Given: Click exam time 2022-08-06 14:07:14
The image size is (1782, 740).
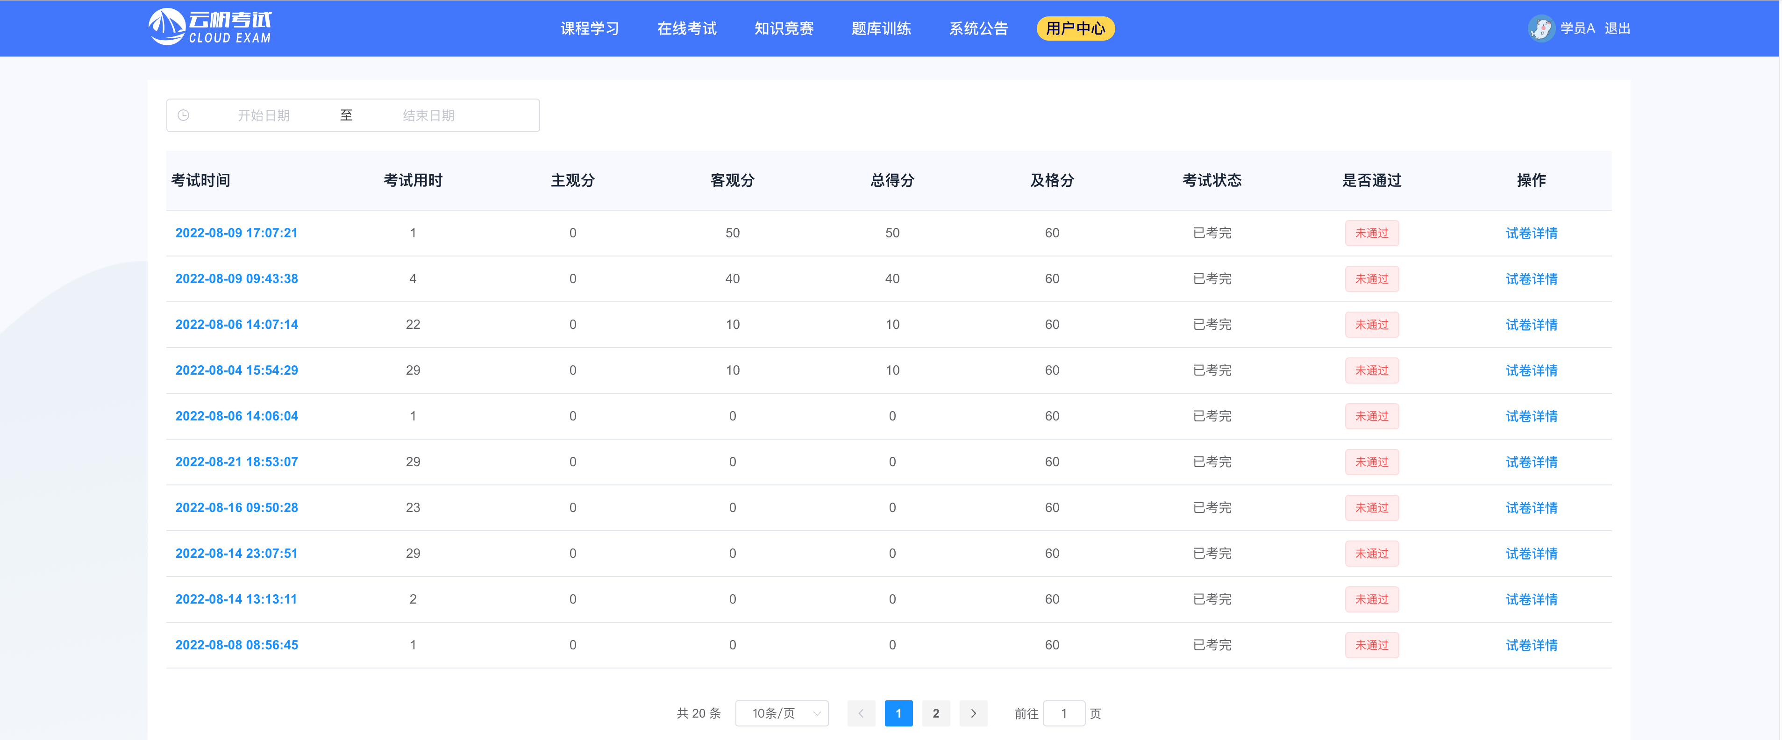Looking at the screenshot, I should (236, 324).
